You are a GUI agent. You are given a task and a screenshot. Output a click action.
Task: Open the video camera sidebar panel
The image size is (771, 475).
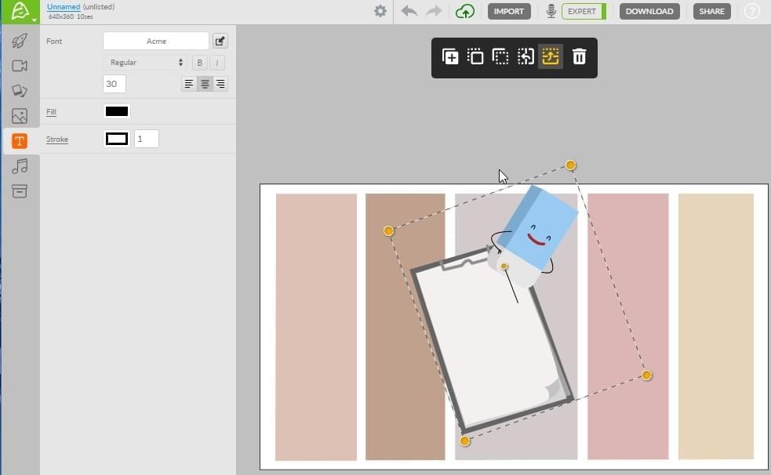(x=20, y=66)
